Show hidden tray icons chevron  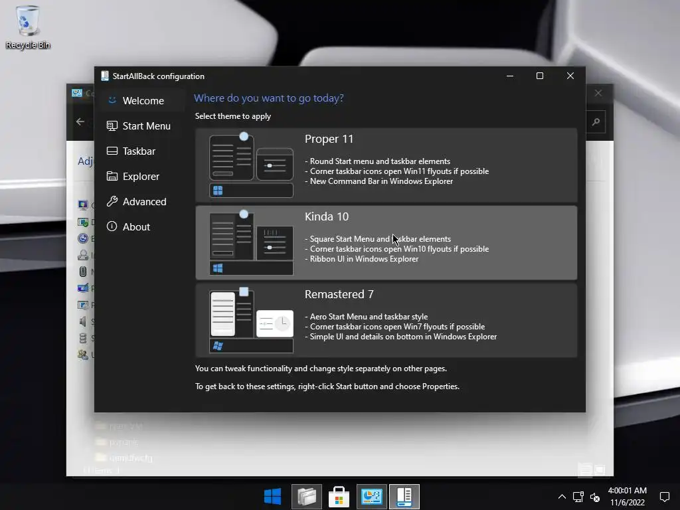[562, 497]
